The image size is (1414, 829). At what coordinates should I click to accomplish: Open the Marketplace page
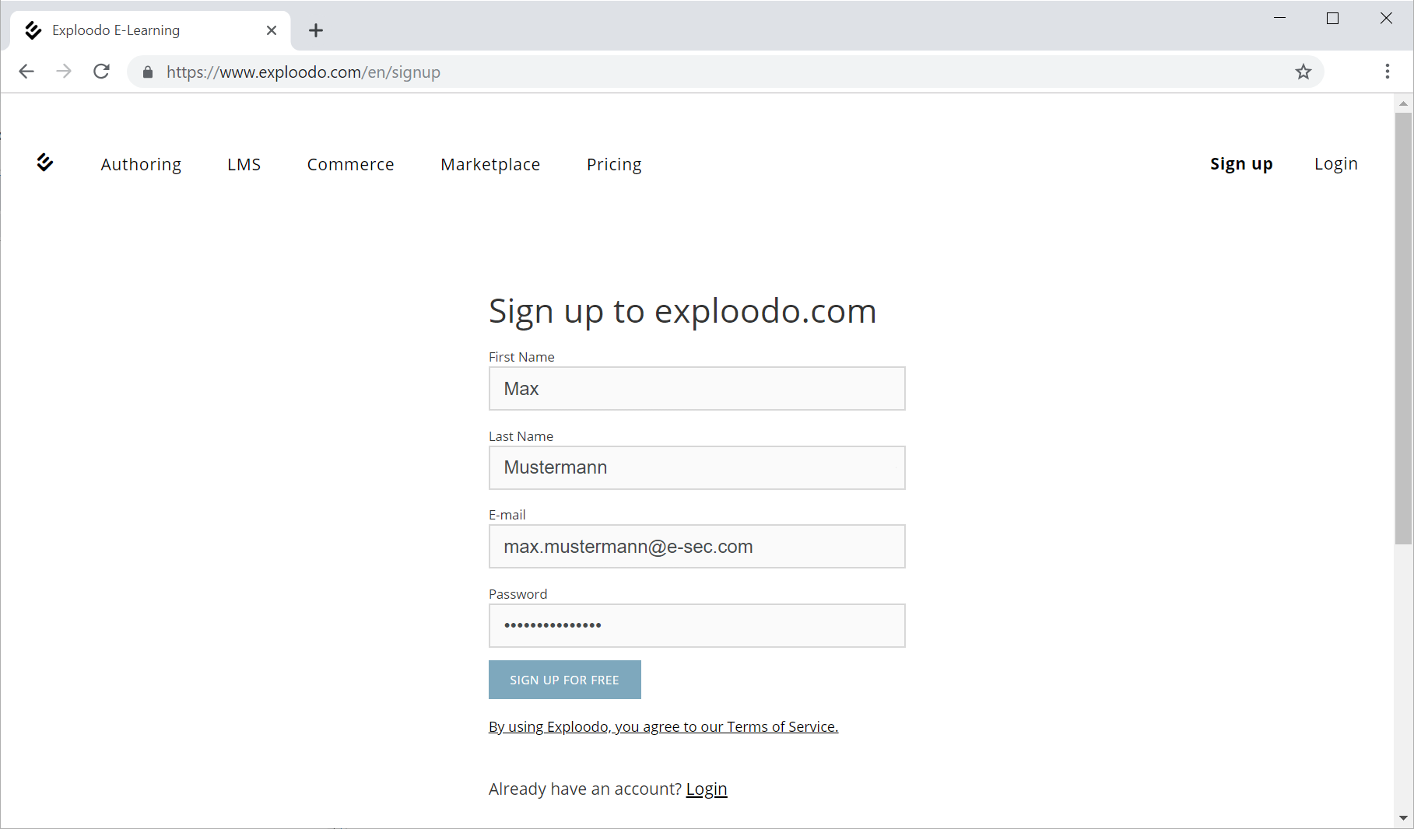pos(490,164)
